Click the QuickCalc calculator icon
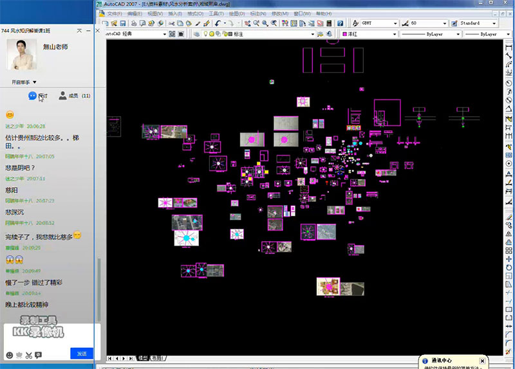The image size is (515, 369). [329, 23]
